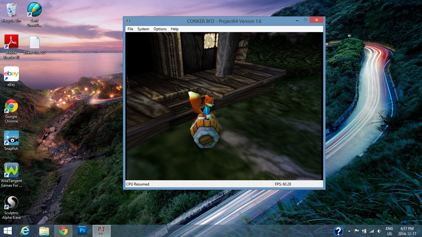Select the Adobe Reader XI shortcut
The width and height of the screenshot is (422, 237).
pyautogui.click(x=11, y=45)
